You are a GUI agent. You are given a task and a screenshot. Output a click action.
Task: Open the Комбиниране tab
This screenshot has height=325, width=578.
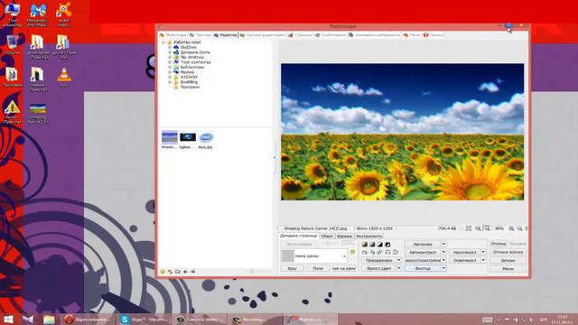(330, 35)
